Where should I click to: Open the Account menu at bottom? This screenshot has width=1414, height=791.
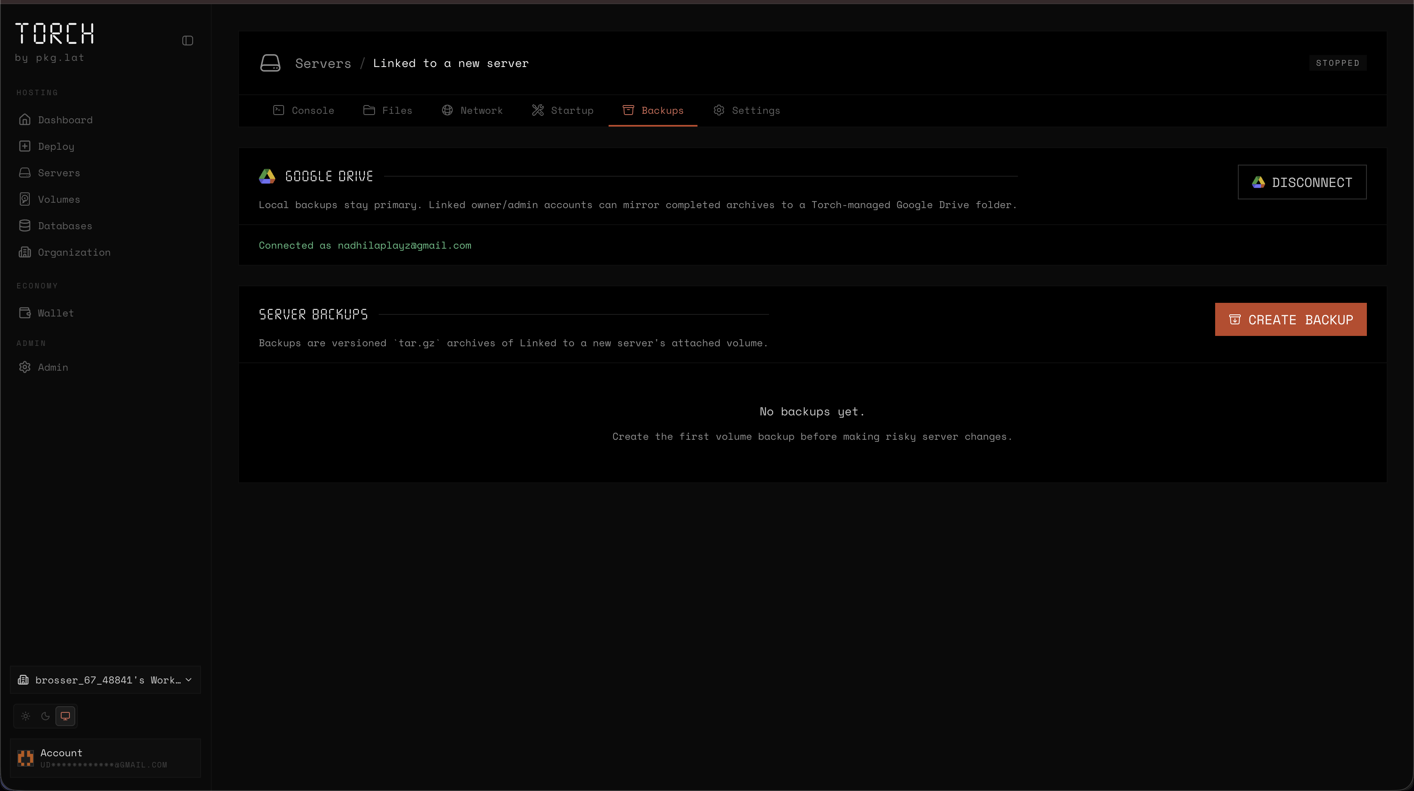[105, 758]
